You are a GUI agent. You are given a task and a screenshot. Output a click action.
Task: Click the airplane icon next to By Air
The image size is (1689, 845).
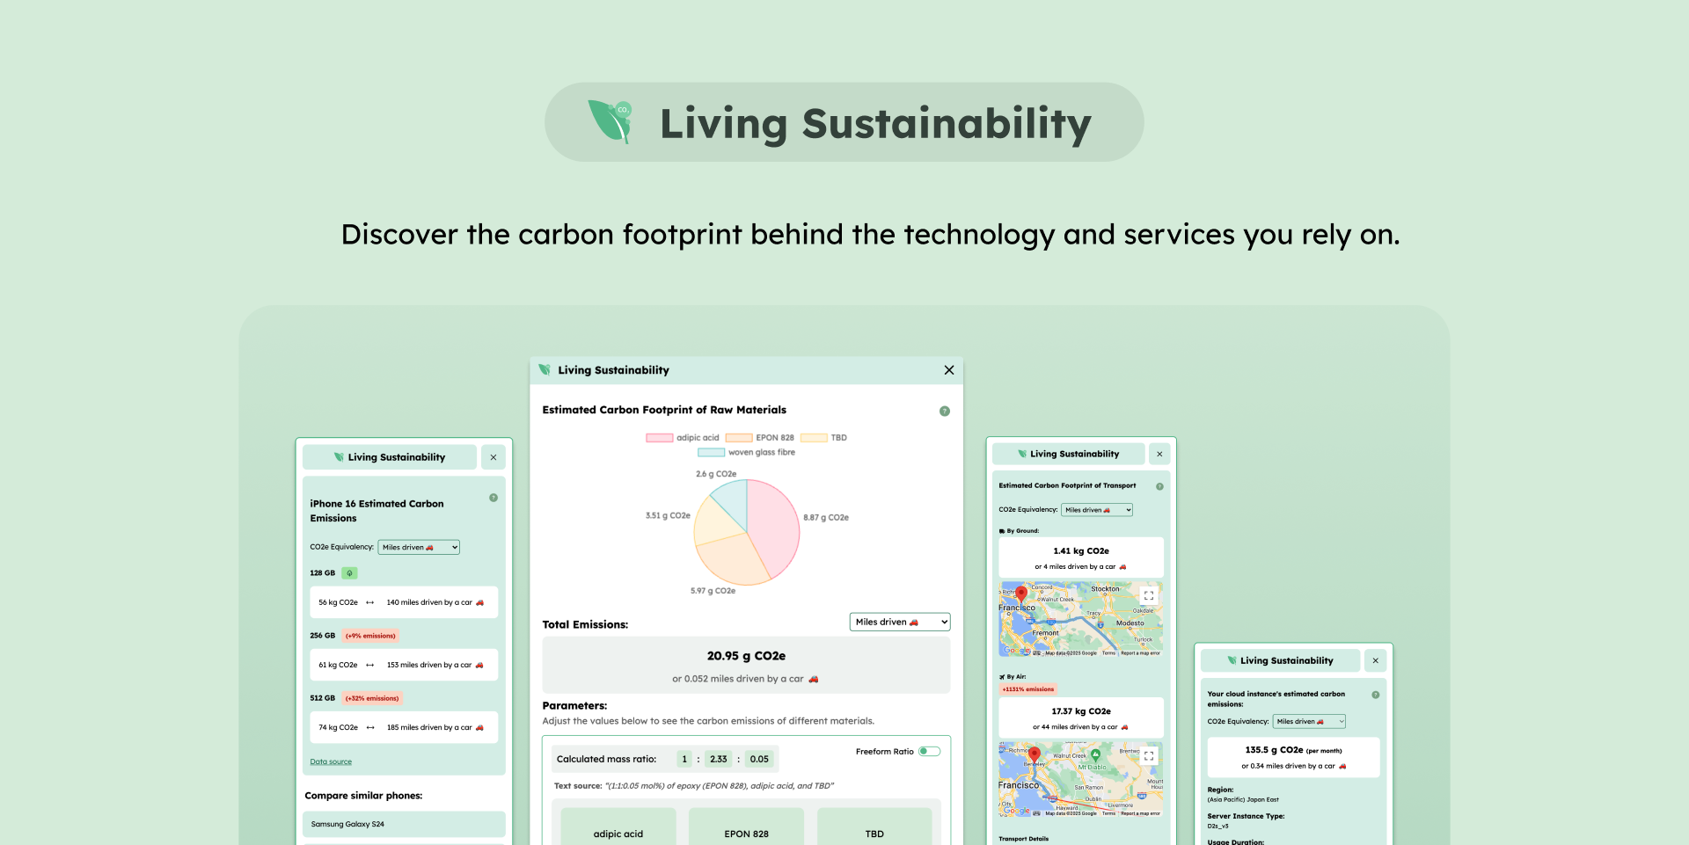pos(1002,677)
